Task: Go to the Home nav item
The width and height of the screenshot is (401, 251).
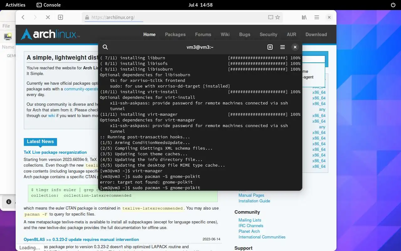Action: coord(149,35)
